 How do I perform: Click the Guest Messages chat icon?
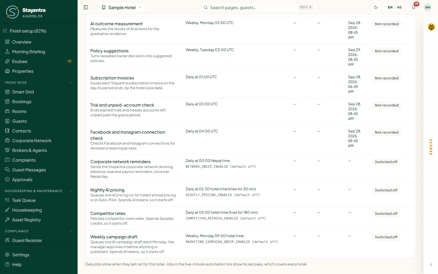click(7, 170)
